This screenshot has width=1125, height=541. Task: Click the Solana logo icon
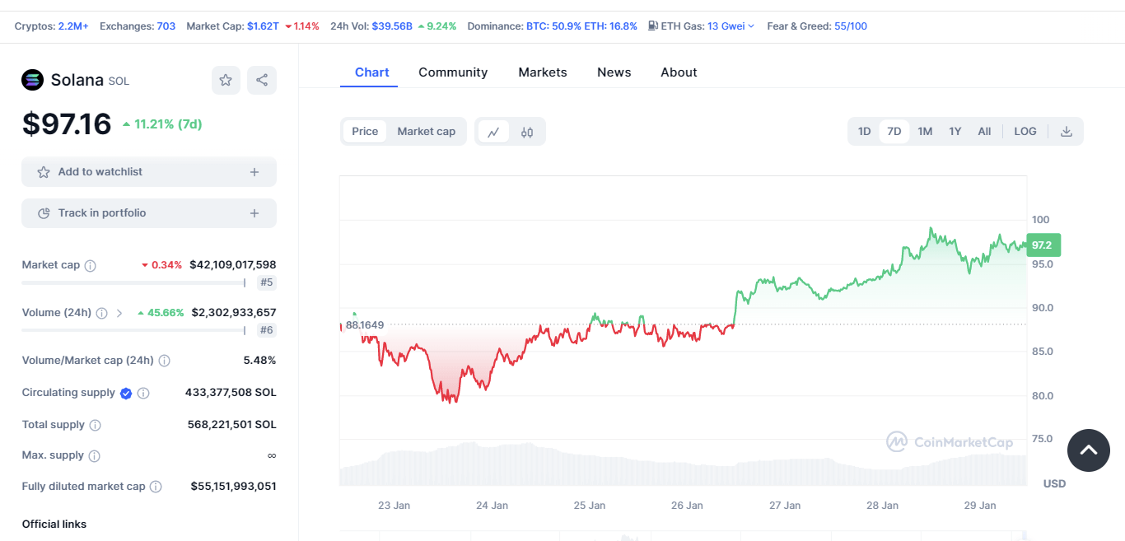tap(32, 80)
